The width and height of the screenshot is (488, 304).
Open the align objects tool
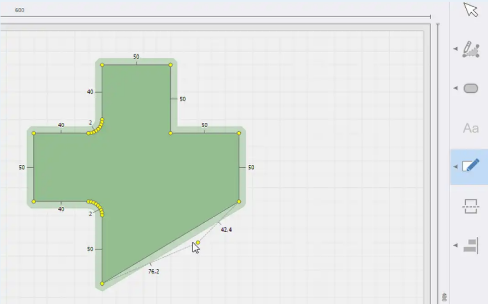[471, 246]
